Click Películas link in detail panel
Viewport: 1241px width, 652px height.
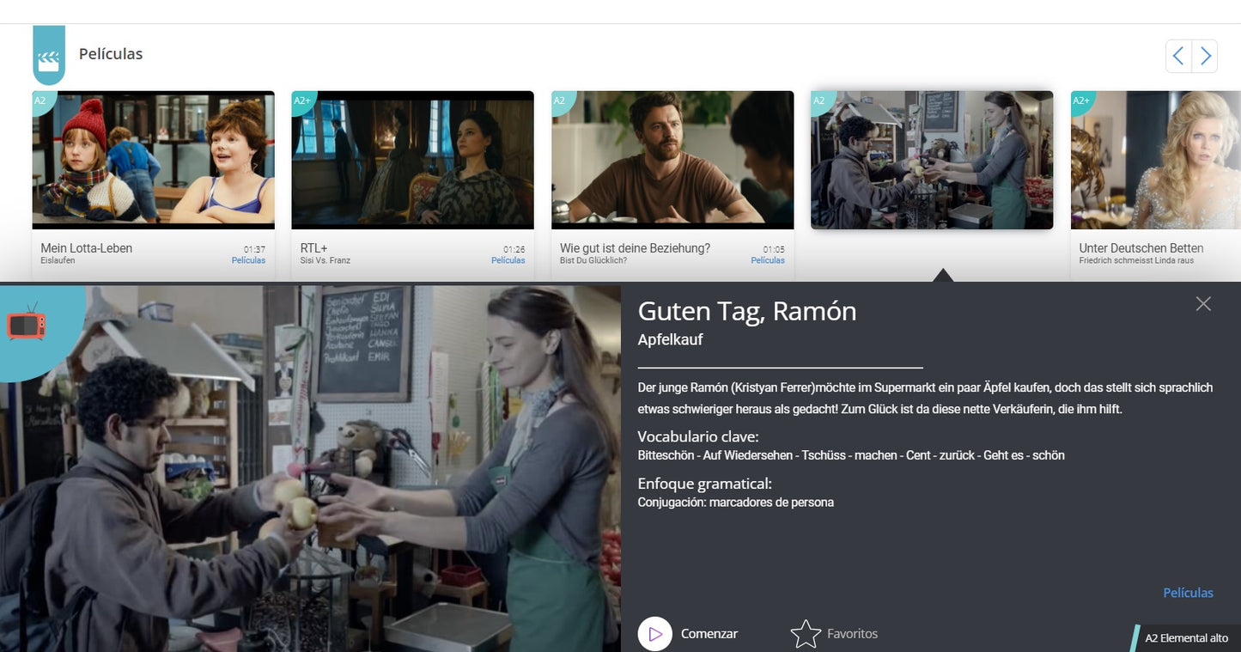tap(1188, 593)
